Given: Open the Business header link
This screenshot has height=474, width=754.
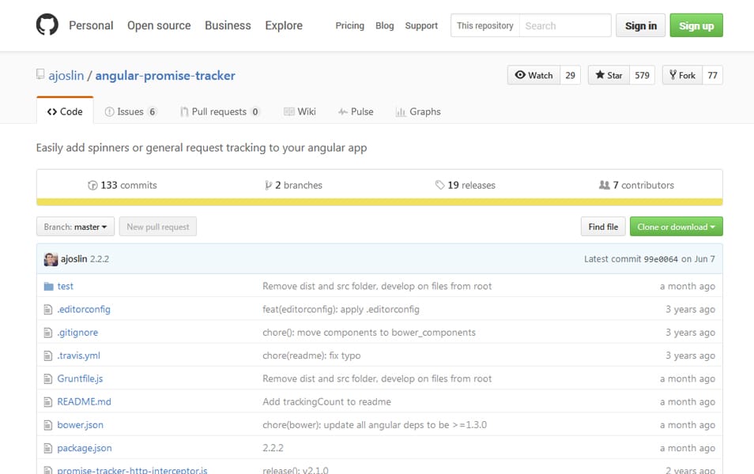Looking at the screenshot, I should pyautogui.click(x=228, y=25).
